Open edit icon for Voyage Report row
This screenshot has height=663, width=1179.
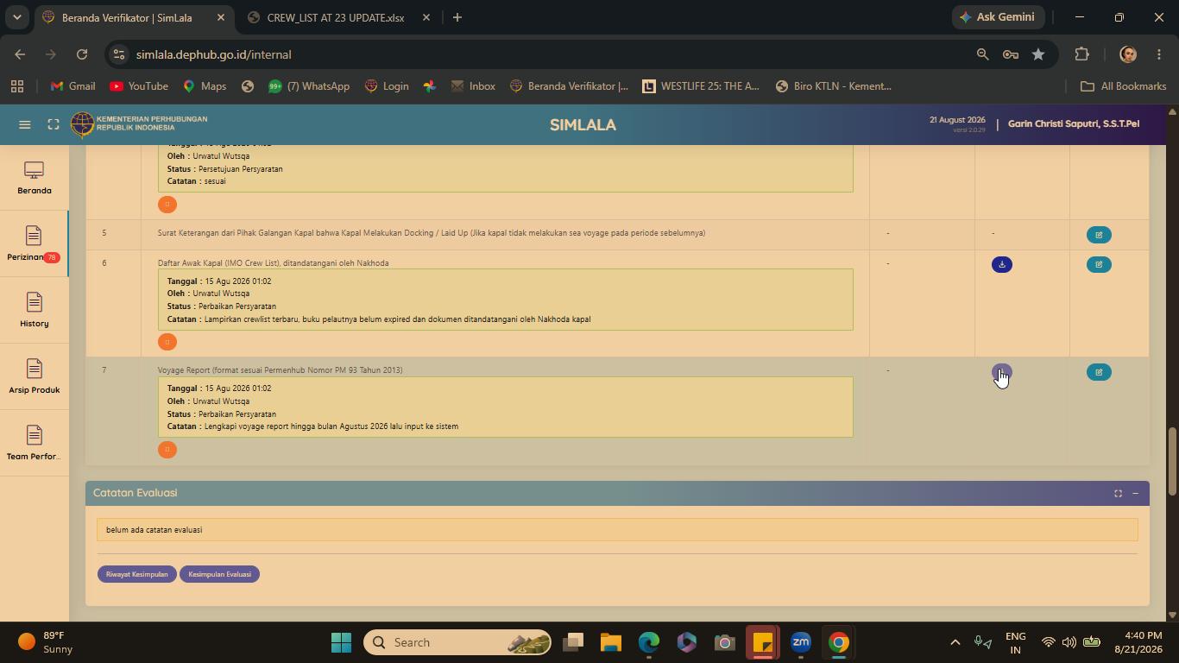point(1099,372)
